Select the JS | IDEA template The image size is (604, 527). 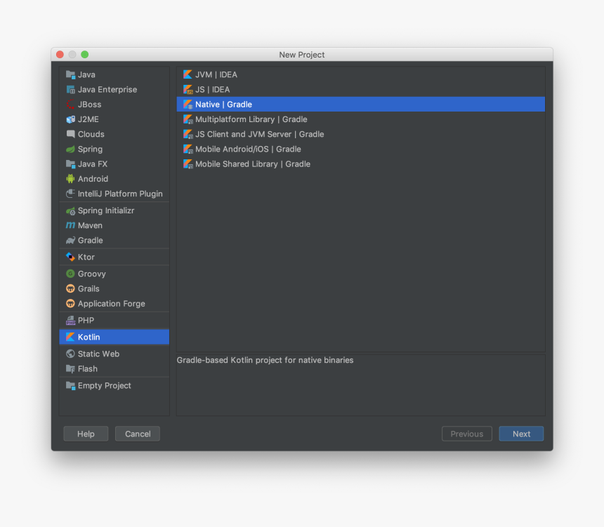pyautogui.click(x=361, y=90)
